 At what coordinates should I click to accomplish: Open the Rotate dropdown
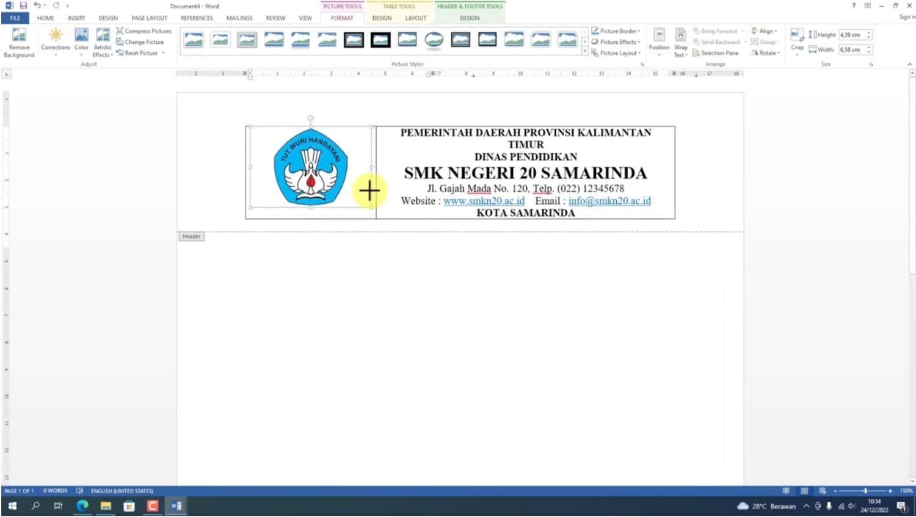click(x=765, y=53)
